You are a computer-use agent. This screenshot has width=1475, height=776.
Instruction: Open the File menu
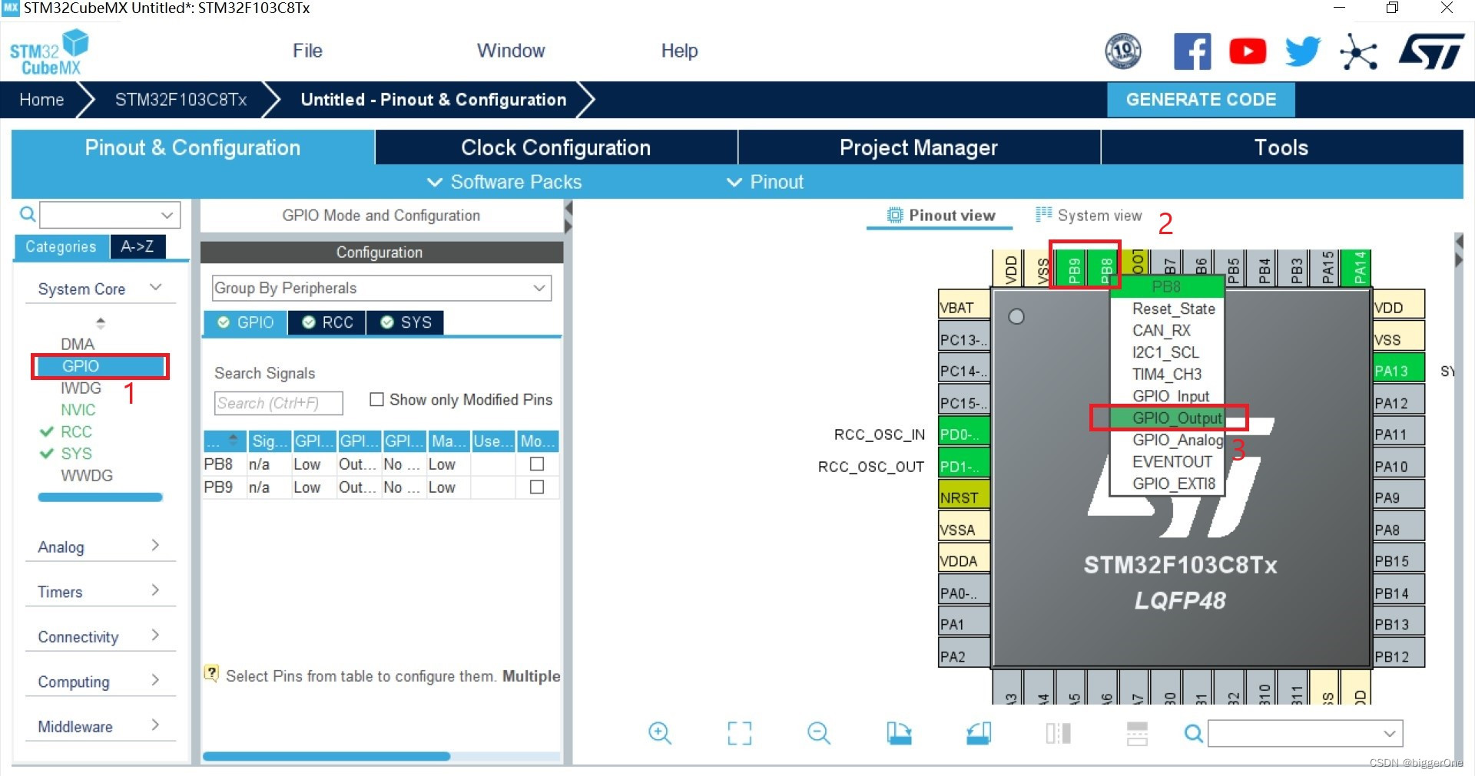[x=307, y=51]
